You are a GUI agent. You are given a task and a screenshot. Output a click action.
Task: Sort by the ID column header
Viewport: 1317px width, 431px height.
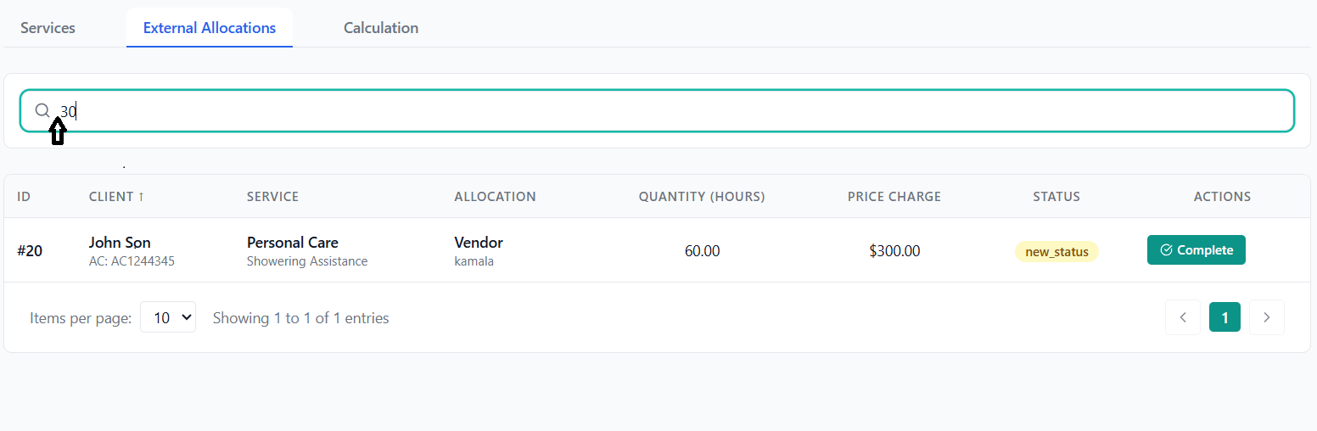(x=24, y=197)
